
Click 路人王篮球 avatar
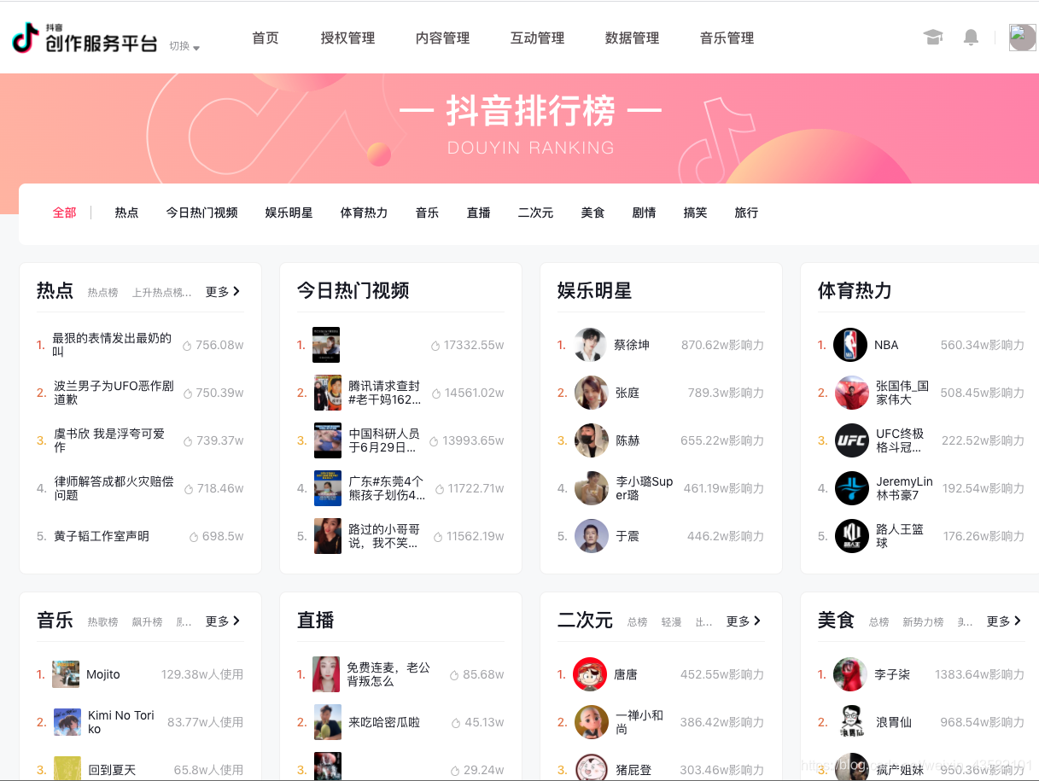tap(852, 536)
